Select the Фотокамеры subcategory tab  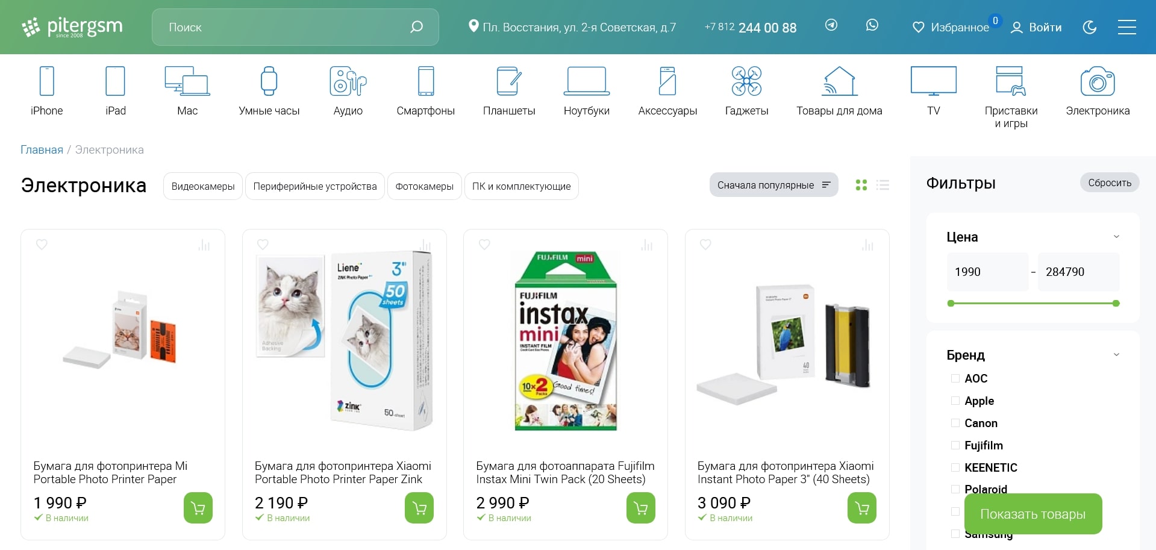(x=425, y=186)
